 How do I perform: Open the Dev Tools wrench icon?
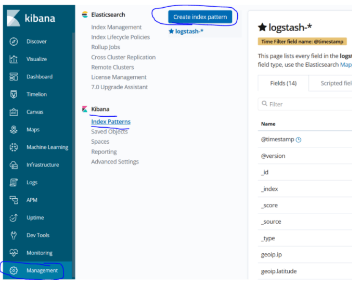pos(14,235)
